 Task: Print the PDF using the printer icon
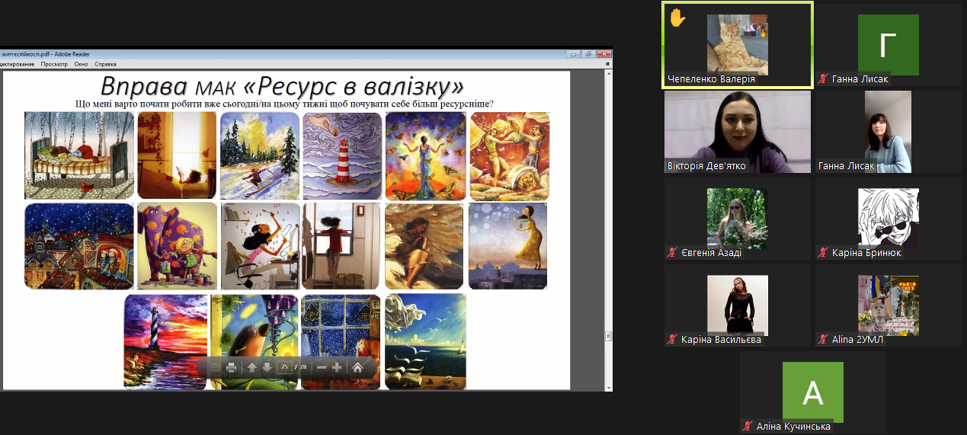pyautogui.click(x=231, y=367)
